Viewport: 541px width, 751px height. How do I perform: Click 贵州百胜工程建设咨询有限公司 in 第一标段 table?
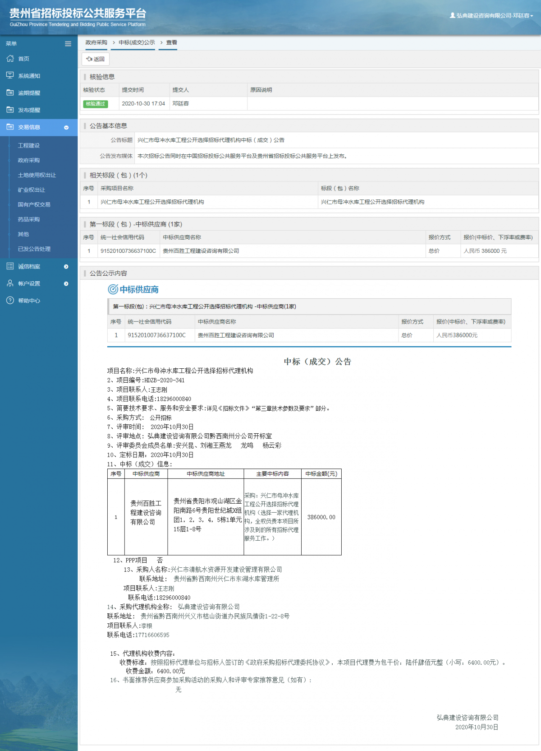(x=201, y=251)
